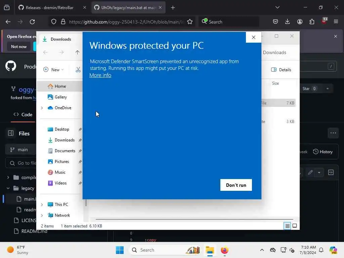Click the Don't run button
Screen dimensions: 344x258
(x=236, y=185)
